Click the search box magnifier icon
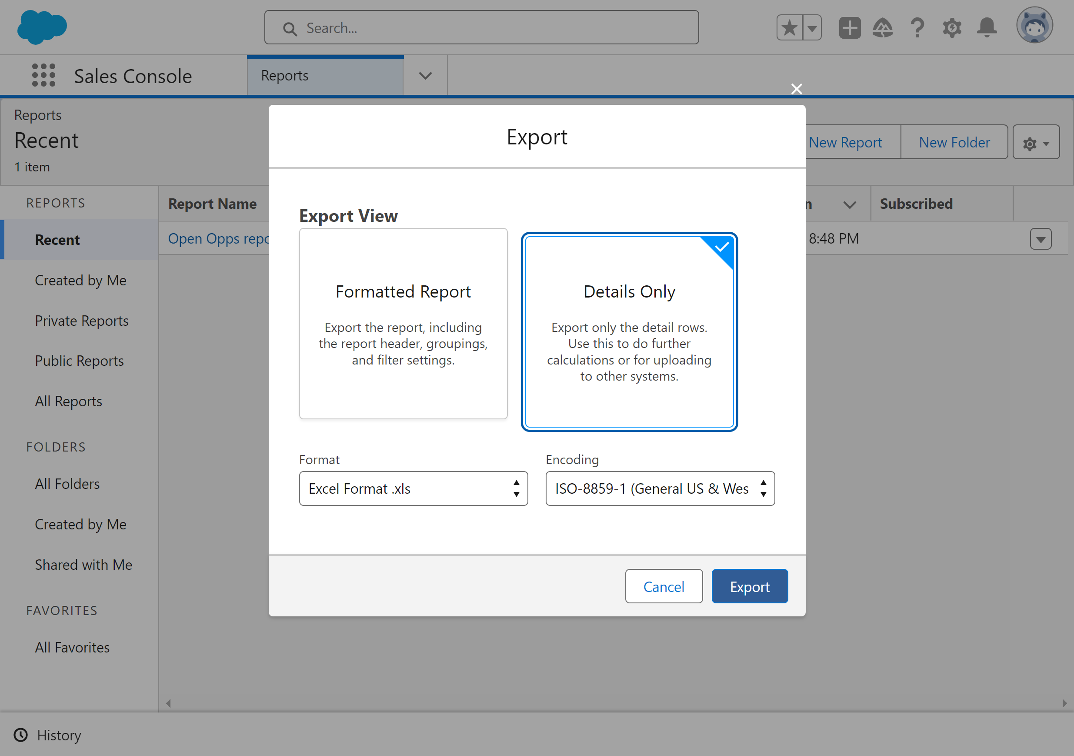Viewport: 1074px width, 756px height. pyautogui.click(x=290, y=29)
